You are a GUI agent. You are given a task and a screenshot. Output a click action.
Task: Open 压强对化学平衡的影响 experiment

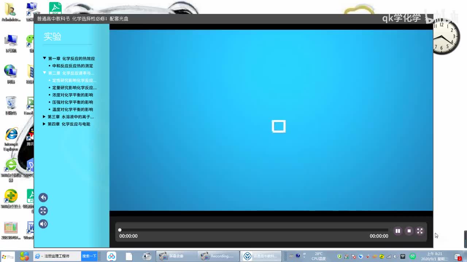click(x=73, y=102)
